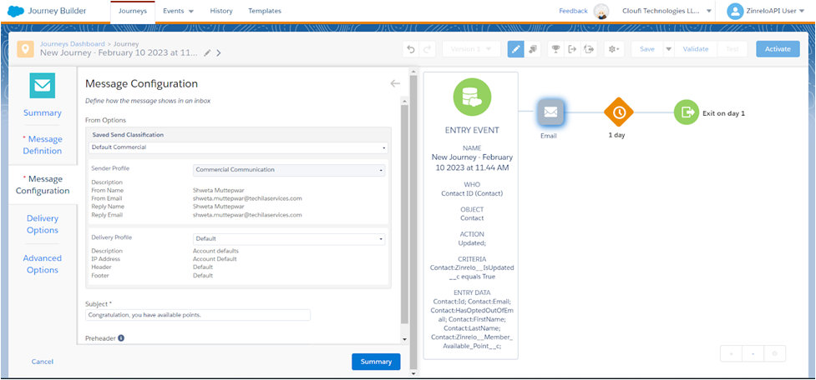Click the Feedback link
The height and width of the screenshot is (380, 816).
[573, 11]
